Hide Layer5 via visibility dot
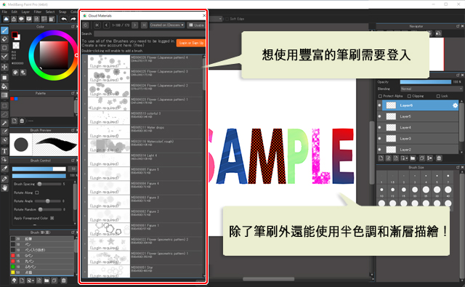465x287 pixels. 379,116
